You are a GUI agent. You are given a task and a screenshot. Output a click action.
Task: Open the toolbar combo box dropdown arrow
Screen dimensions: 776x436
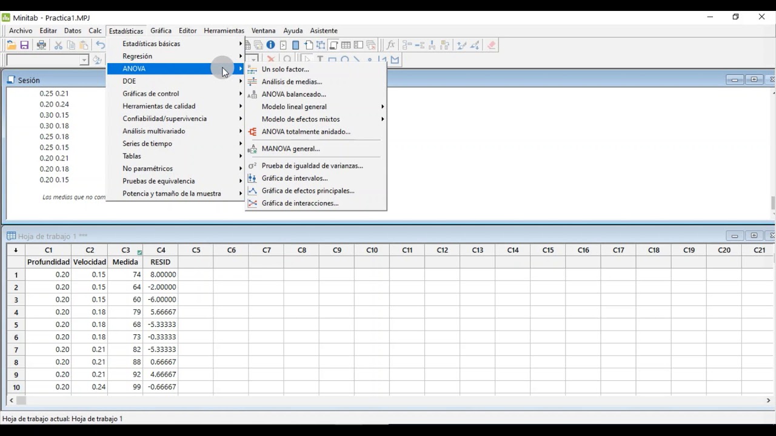tap(84, 60)
